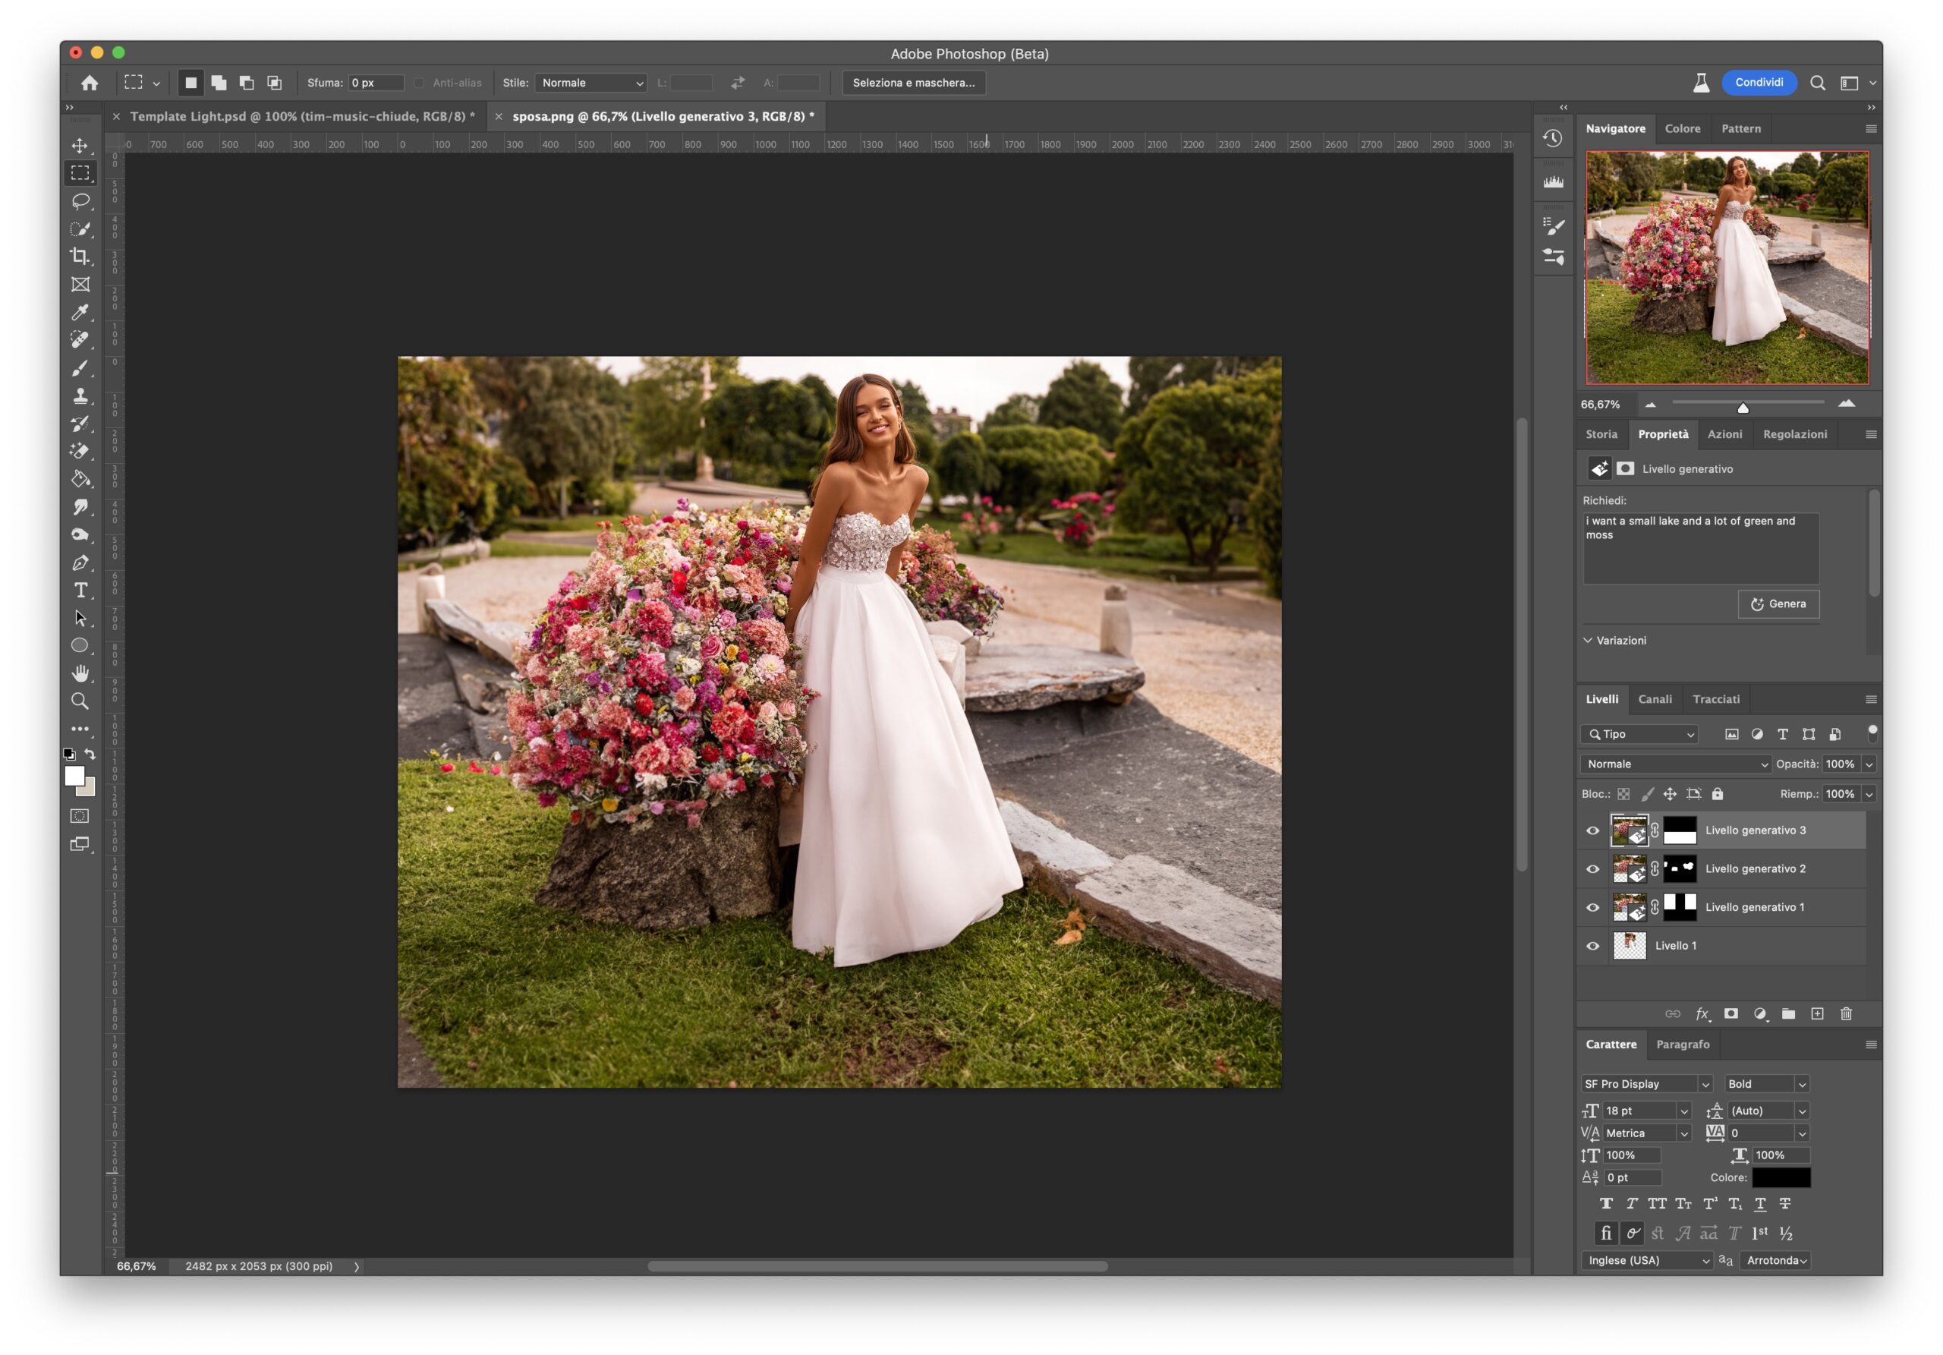This screenshot has height=1355, width=1943.
Task: Switch to the Pattern tab
Action: coord(1741,128)
